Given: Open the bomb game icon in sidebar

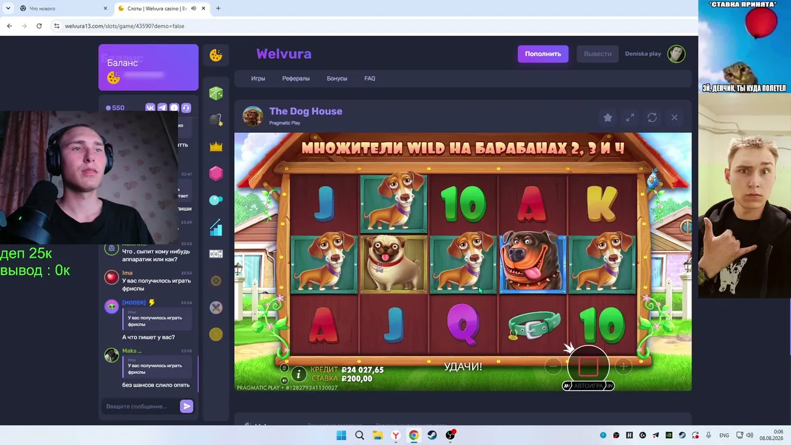Looking at the screenshot, I should pos(216,120).
